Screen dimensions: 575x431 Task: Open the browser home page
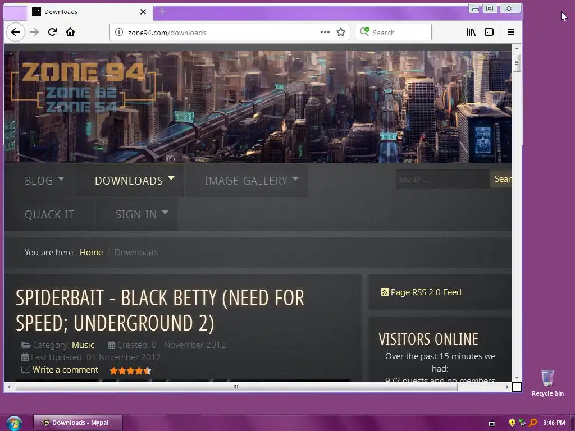coord(70,32)
